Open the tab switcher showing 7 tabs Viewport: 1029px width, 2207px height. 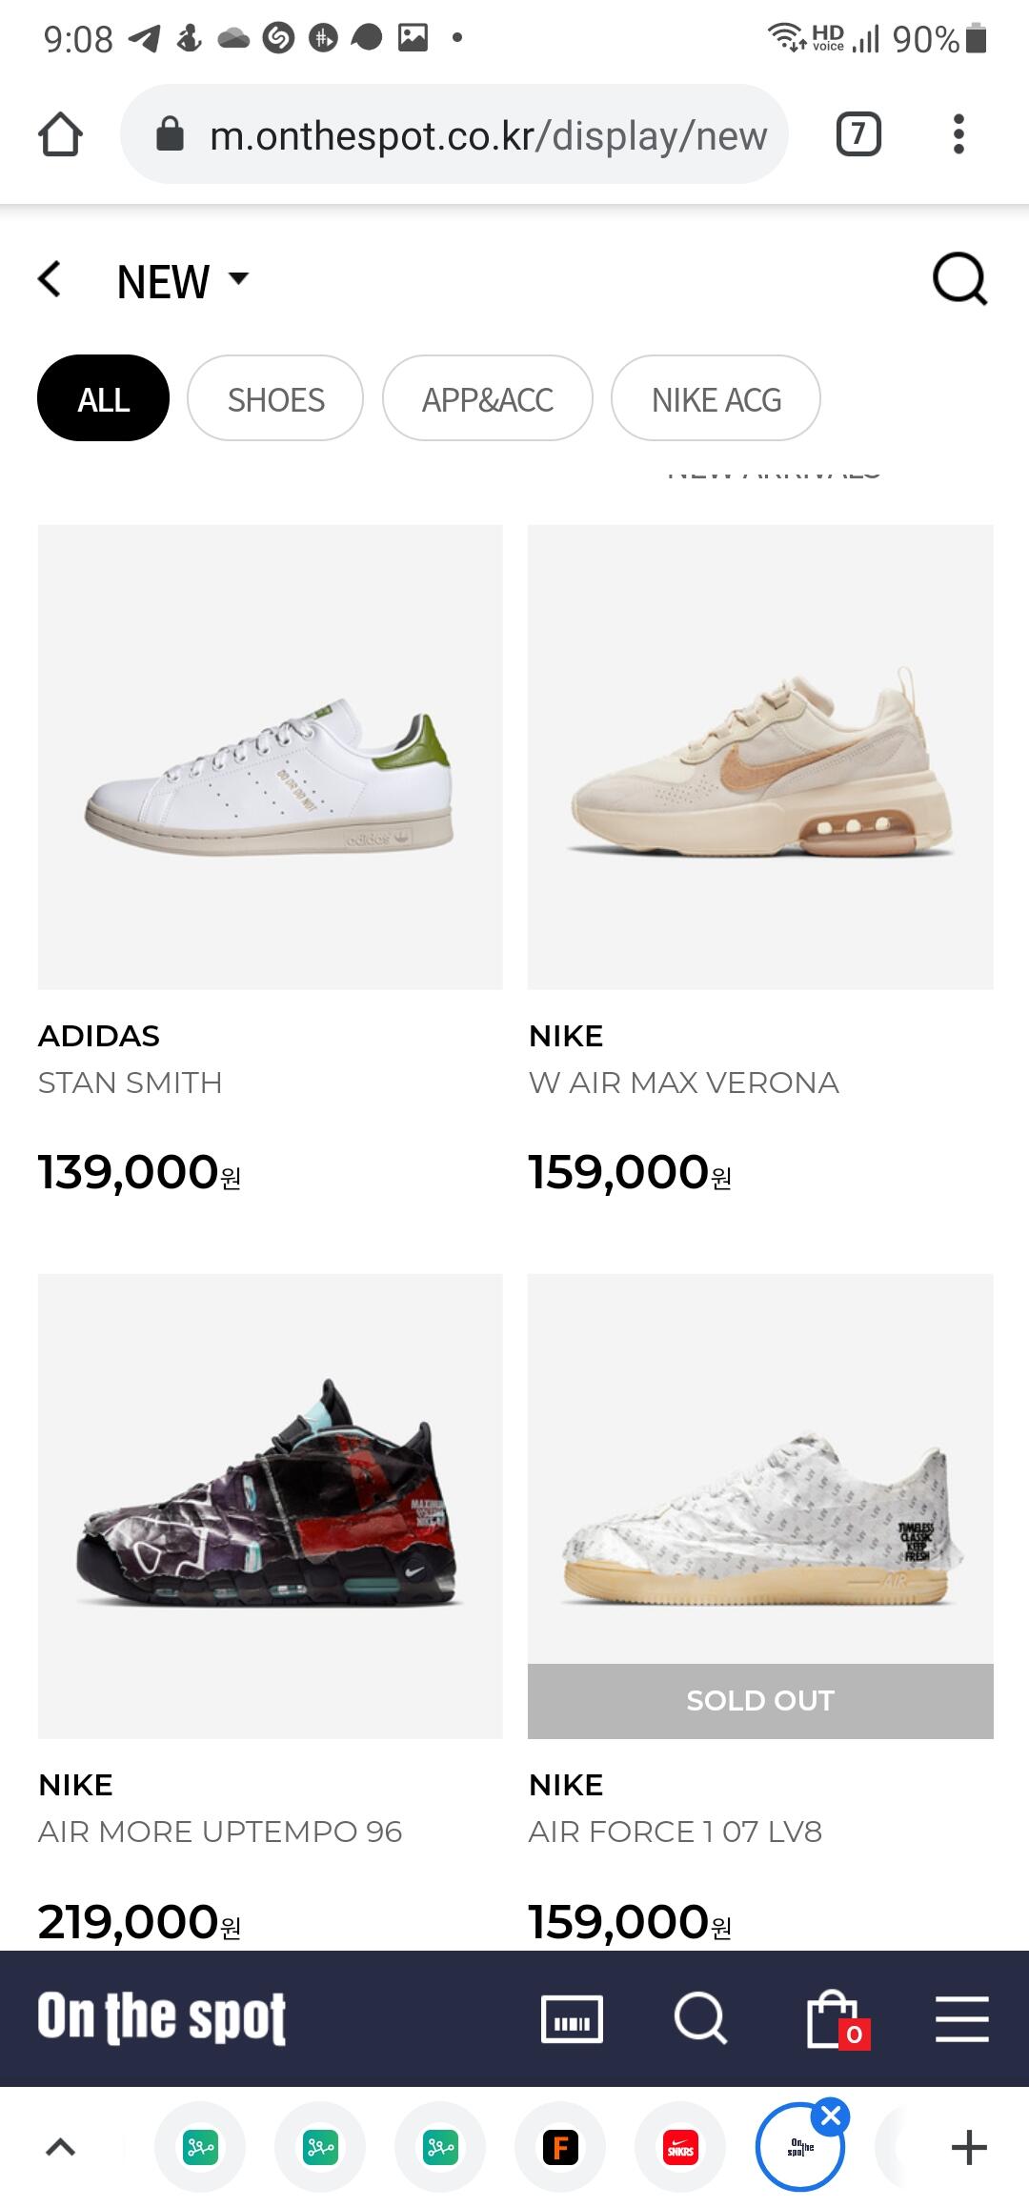[x=858, y=134]
